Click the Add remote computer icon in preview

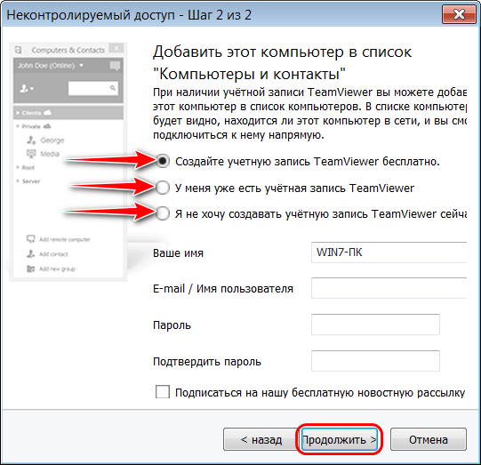[31, 239]
